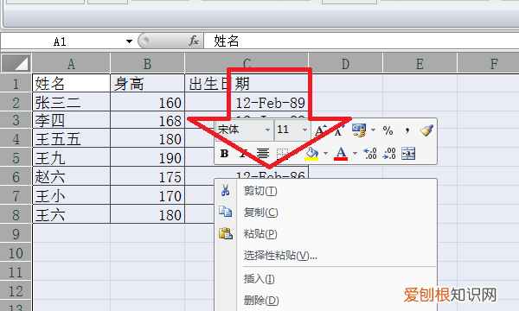Image resolution: width=519 pixels, height=311 pixels.
Task: Click the scissors cut icon
Action: pos(226,190)
